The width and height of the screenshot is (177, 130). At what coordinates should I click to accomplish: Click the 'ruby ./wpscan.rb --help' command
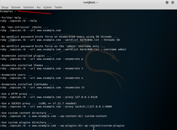tap(19, 21)
